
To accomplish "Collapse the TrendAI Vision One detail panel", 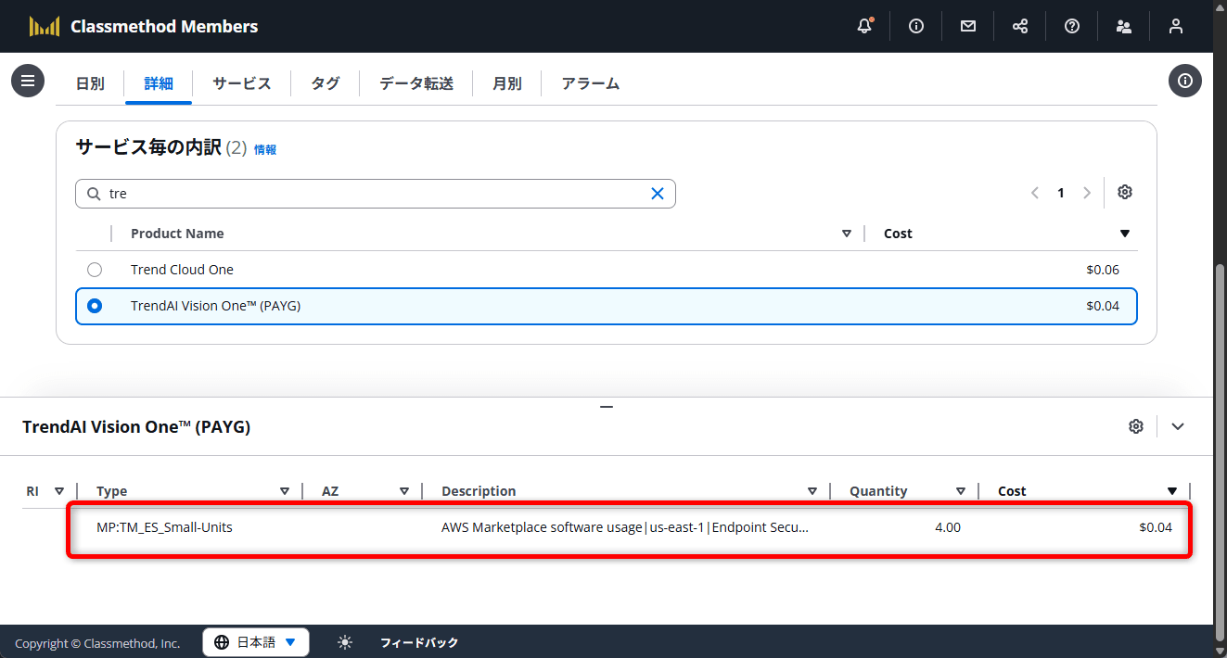I will pyautogui.click(x=1178, y=426).
